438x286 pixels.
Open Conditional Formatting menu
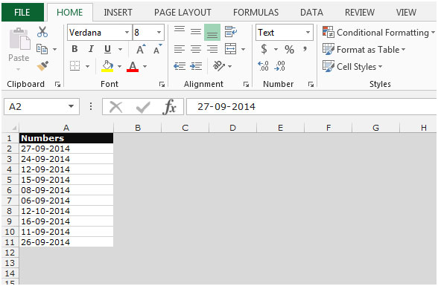pyautogui.click(x=378, y=32)
